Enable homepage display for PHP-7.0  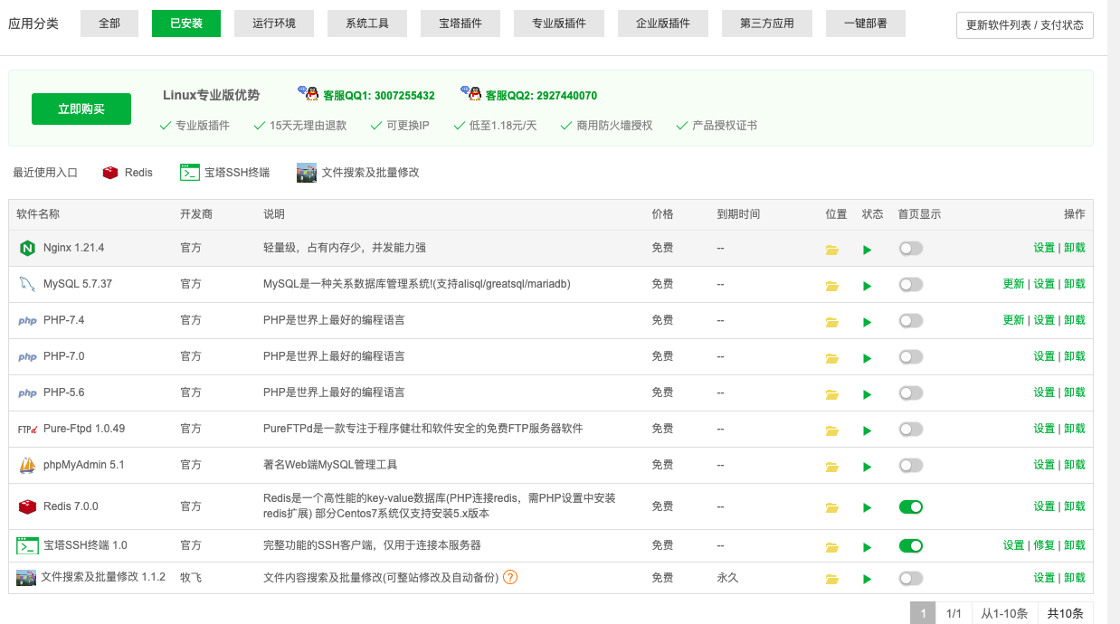[x=911, y=356]
